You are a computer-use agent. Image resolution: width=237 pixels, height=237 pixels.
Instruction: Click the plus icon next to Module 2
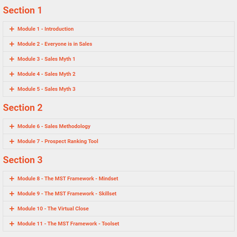click(x=12, y=44)
